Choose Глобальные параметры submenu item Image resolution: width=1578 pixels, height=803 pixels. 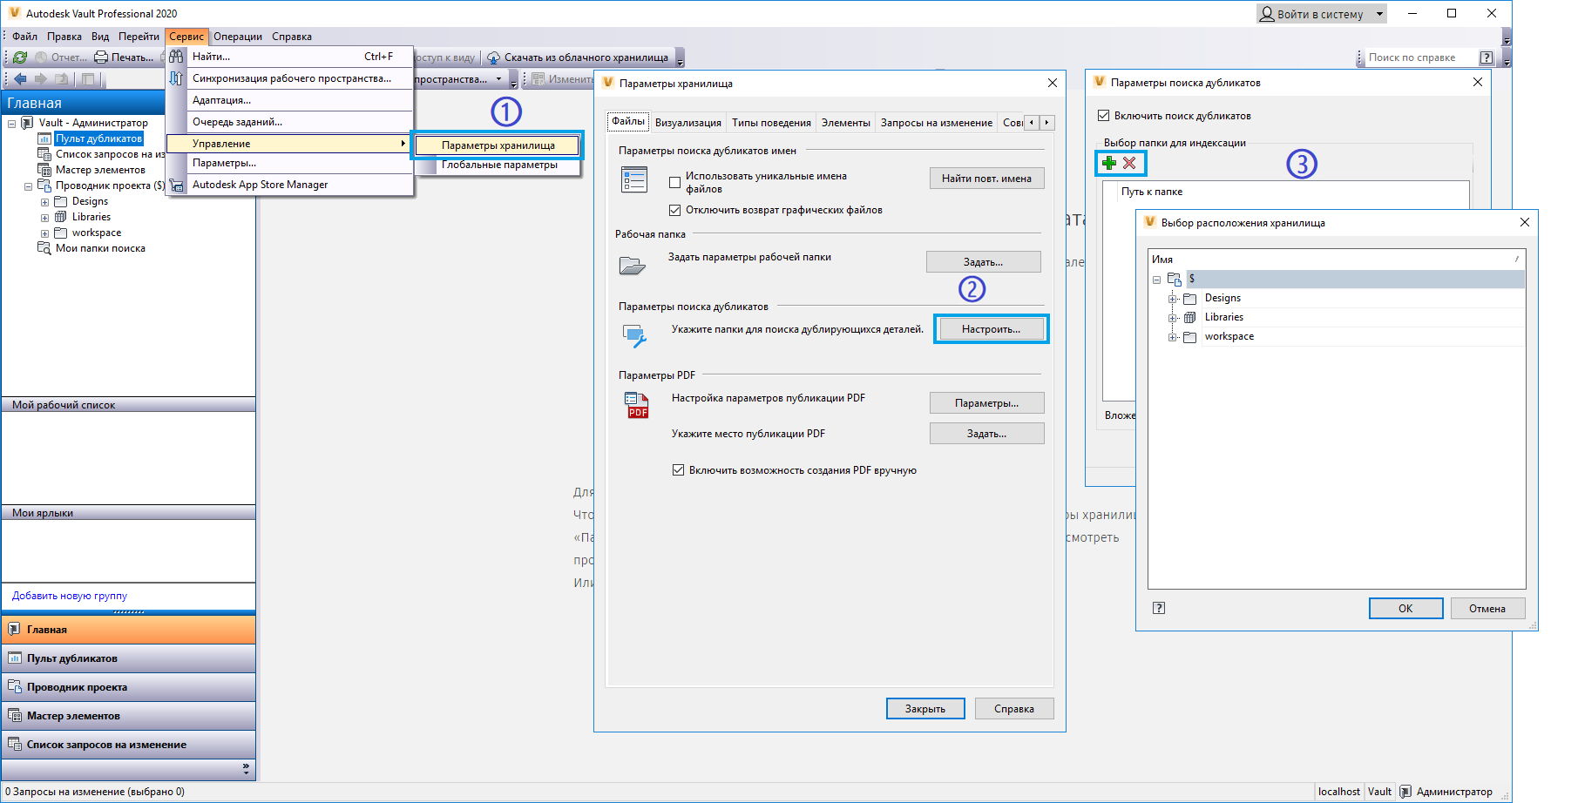(x=499, y=165)
